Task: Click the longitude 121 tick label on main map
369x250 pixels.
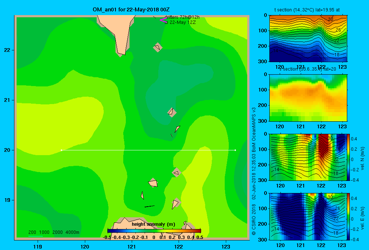Action: coord(132,246)
